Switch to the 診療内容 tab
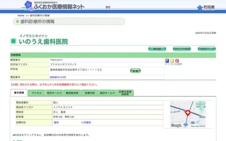 pyautogui.click(x=90, y=93)
